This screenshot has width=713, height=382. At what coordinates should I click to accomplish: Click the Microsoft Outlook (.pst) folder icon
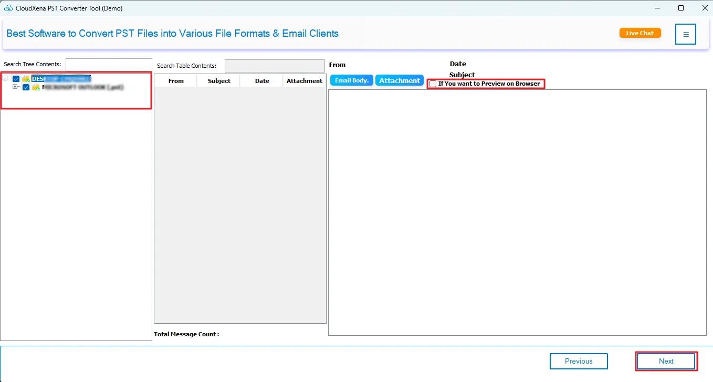(x=36, y=87)
